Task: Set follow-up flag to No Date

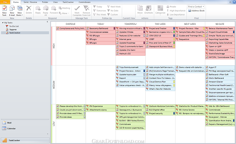Action: point(113,11)
